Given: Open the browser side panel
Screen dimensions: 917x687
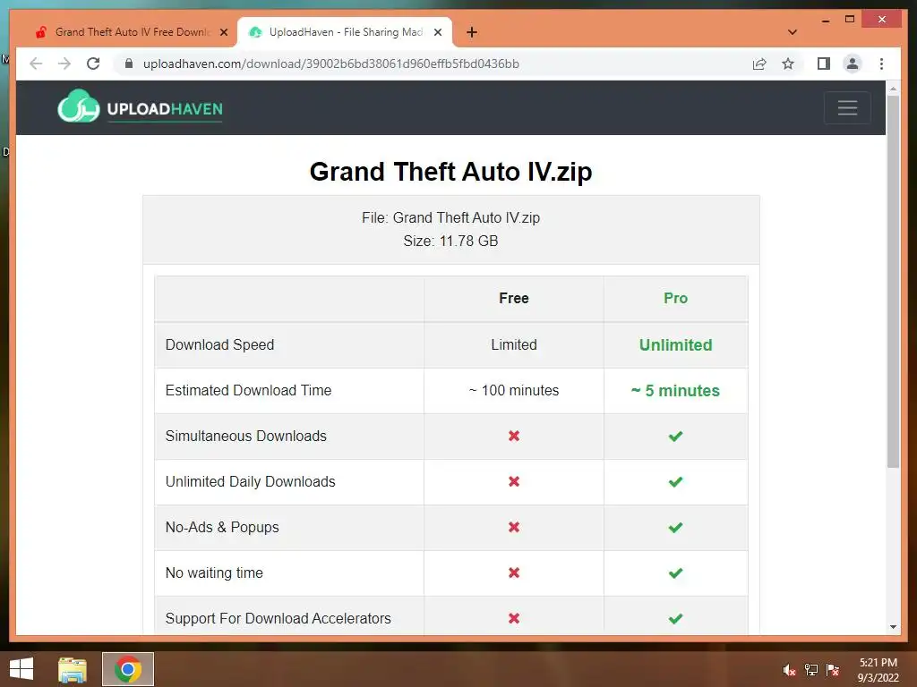Looking at the screenshot, I should pos(824,64).
